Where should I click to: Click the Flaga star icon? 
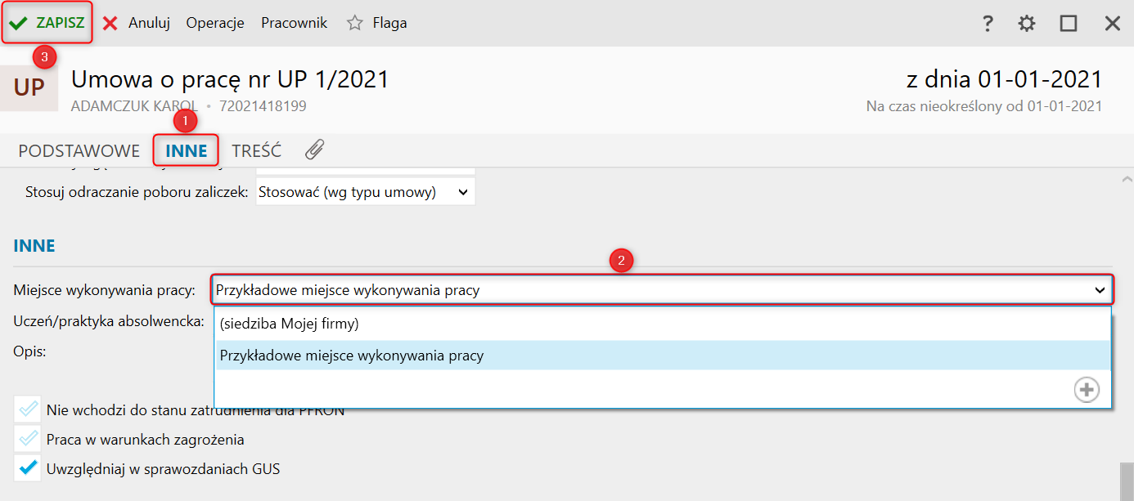(x=354, y=23)
